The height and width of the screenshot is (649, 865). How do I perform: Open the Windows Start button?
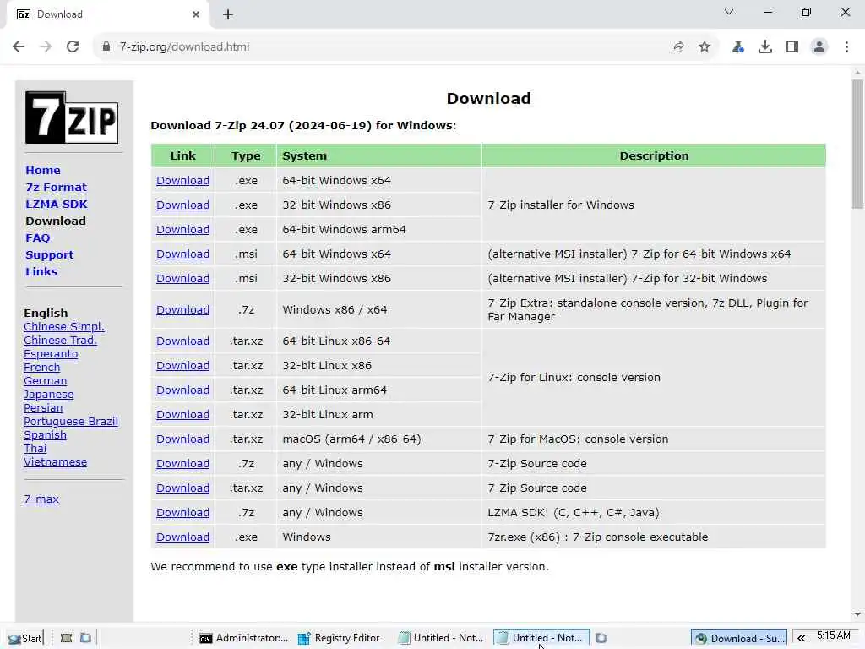coord(24,638)
